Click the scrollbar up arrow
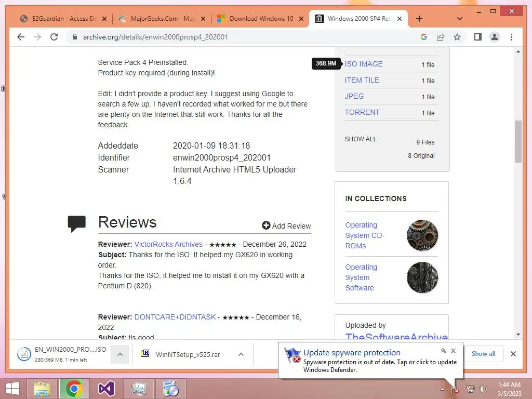 coord(518,51)
